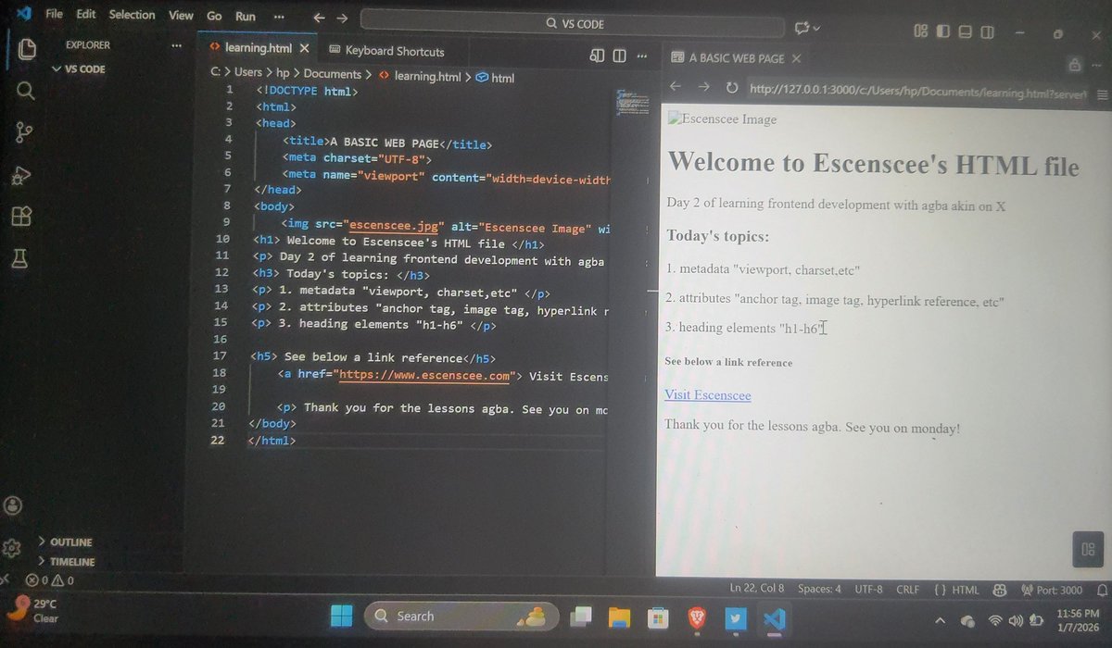The height and width of the screenshot is (648, 1112).
Task: Click CRLF line ending selector
Action: pyautogui.click(x=908, y=589)
